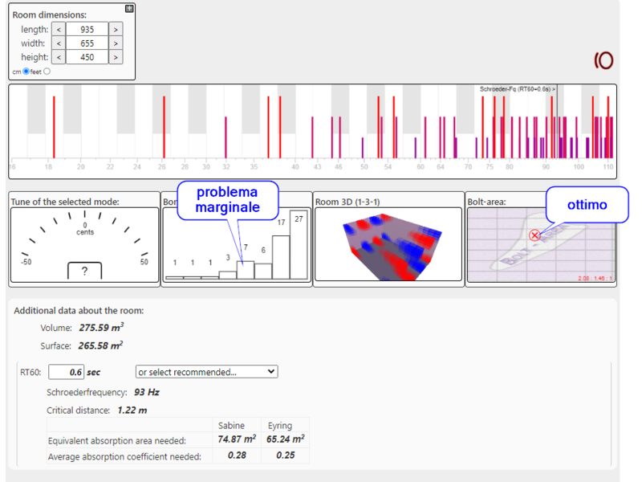Increase the room length value
Image resolution: width=642 pixels, height=482 pixels.
tap(116, 29)
